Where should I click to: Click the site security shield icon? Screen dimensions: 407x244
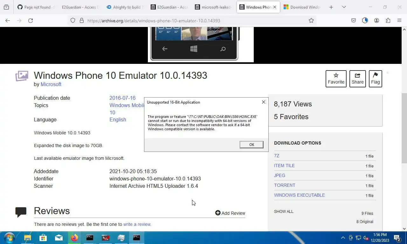pos(73,20)
